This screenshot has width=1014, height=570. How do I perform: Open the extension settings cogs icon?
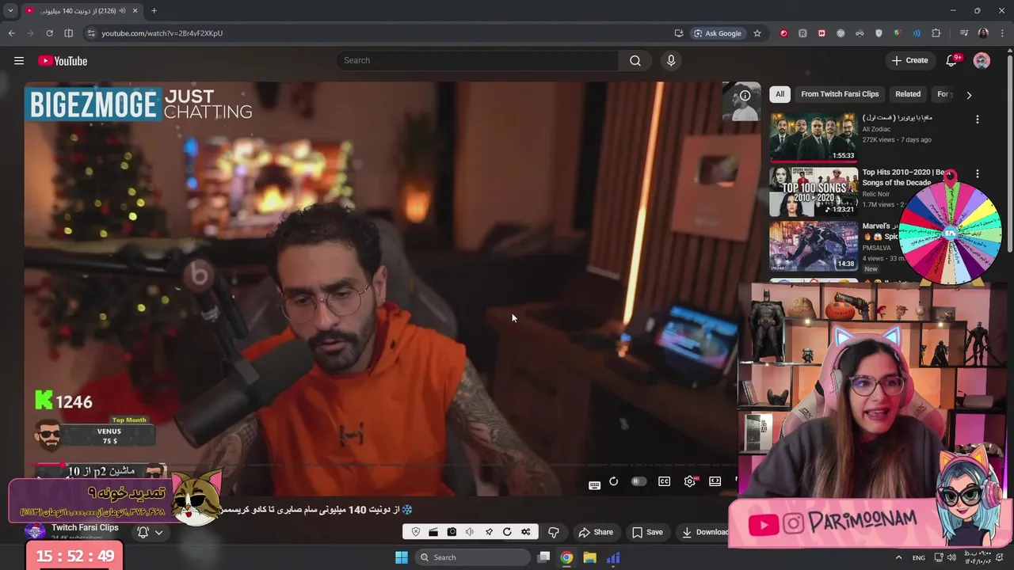525,532
